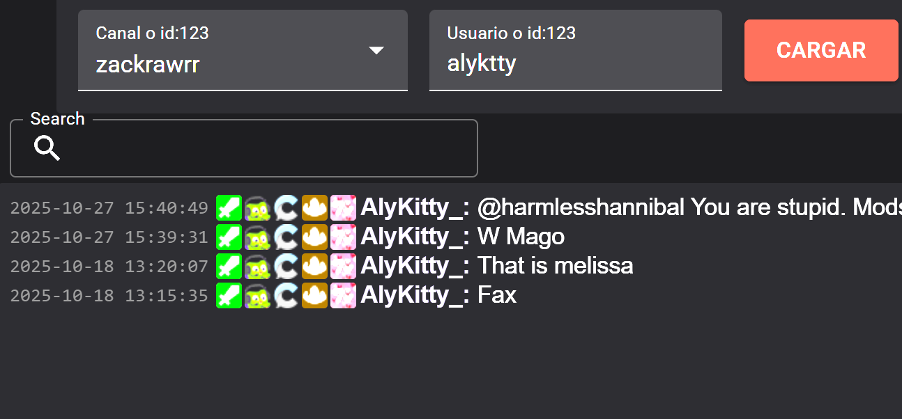Click the crescent C badge on That is melissa message
Image resolution: width=902 pixels, height=419 pixels.
click(x=286, y=266)
